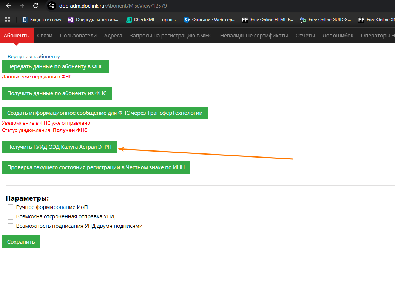The image size is (395, 286).
Task: Open Невалидные сертификаты tab
Action: pos(254,36)
